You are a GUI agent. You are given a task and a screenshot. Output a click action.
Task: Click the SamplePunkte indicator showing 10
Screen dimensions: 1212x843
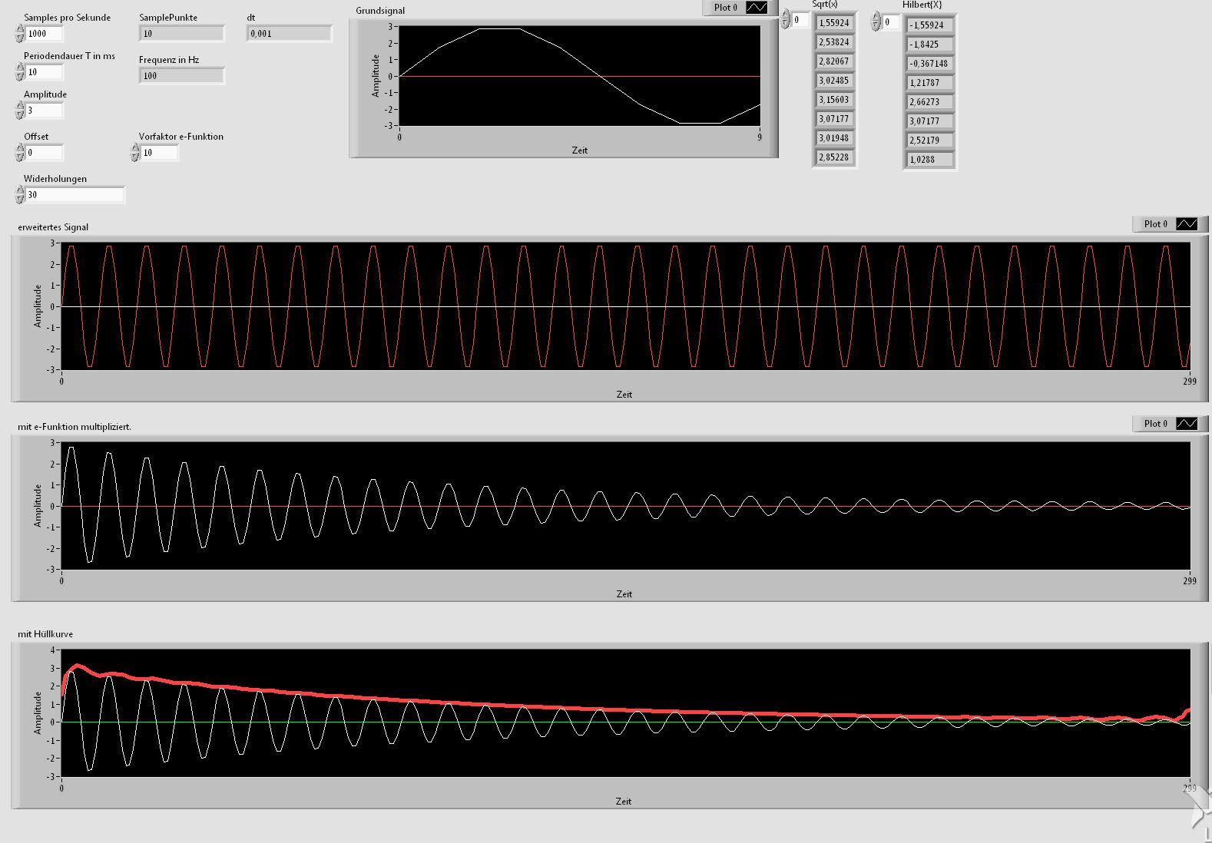(181, 34)
